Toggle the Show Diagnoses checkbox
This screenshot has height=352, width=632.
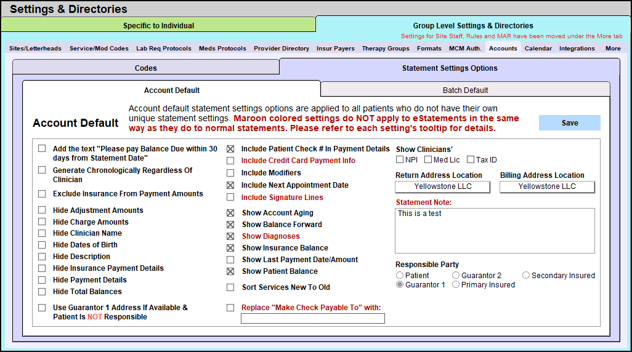pyautogui.click(x=230, y=236)
